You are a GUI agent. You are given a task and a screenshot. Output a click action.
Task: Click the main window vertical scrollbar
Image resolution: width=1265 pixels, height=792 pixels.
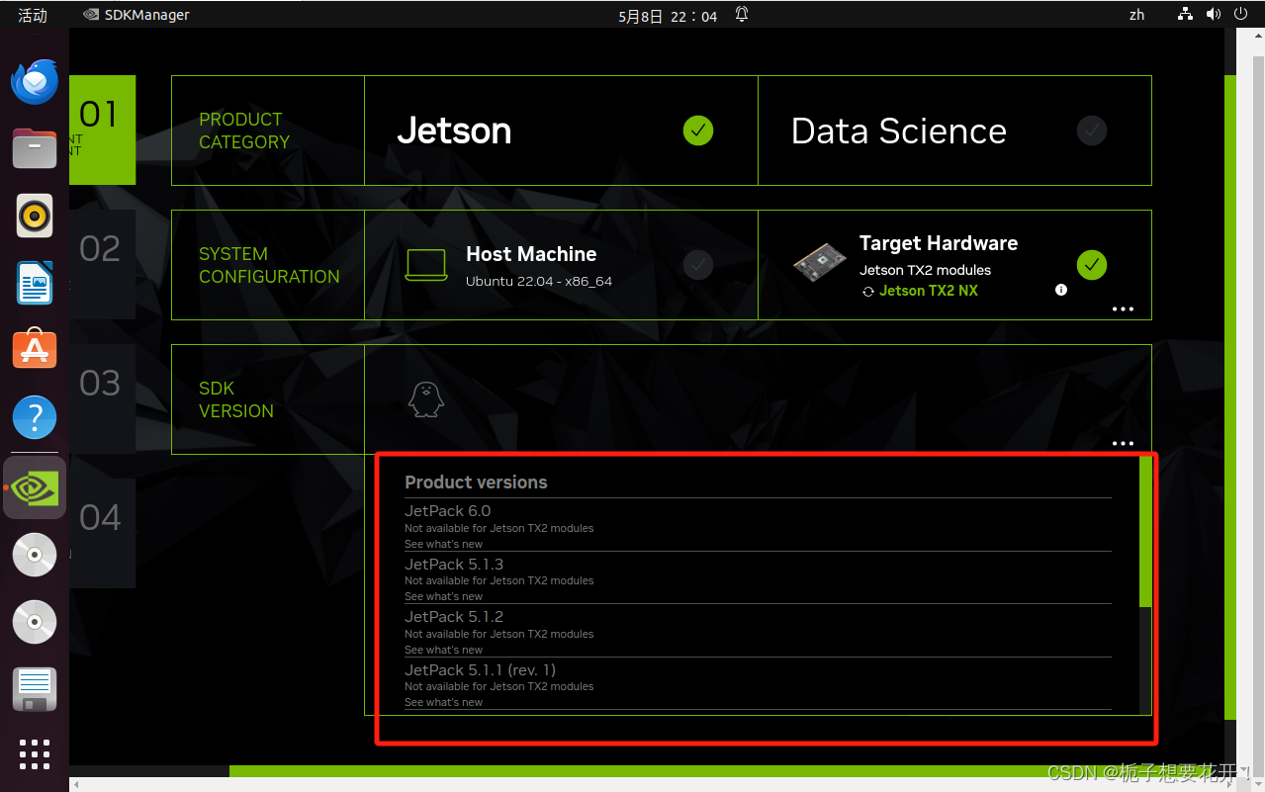coord(1230,397)
